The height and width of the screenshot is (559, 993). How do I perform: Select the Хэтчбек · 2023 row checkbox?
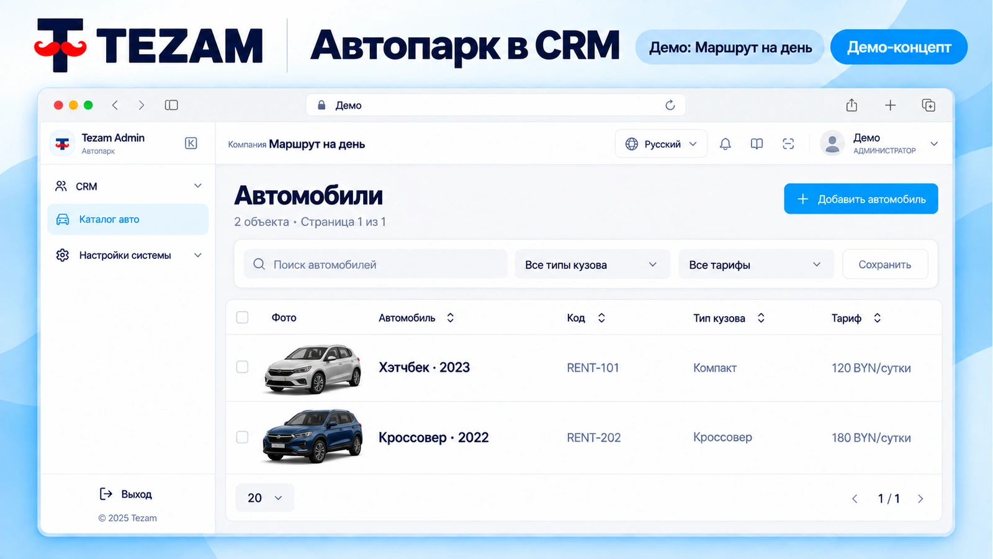pos(242,367)
